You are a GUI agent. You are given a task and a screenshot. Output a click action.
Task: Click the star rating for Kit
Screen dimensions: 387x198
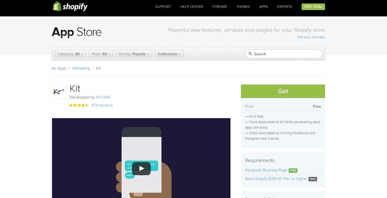pos(79,106)
